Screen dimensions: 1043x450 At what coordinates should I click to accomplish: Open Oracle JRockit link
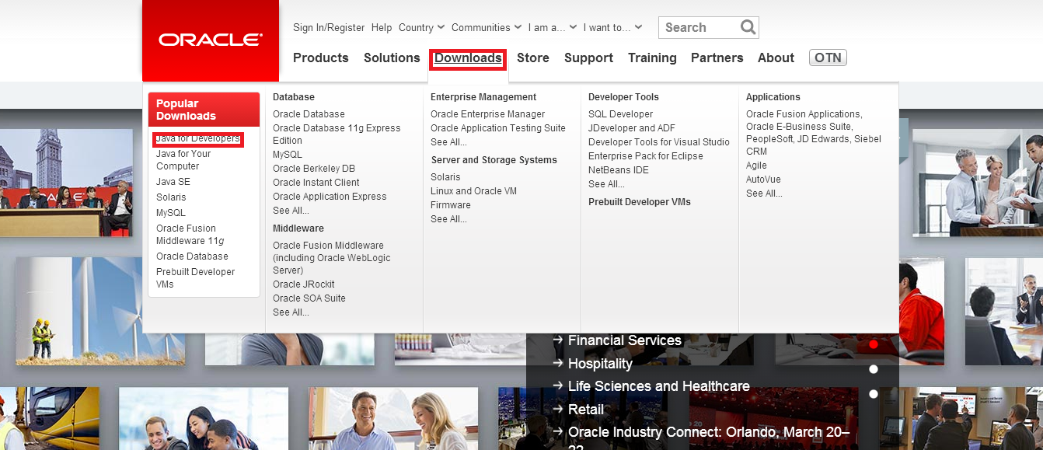click(x=304, y=284)
